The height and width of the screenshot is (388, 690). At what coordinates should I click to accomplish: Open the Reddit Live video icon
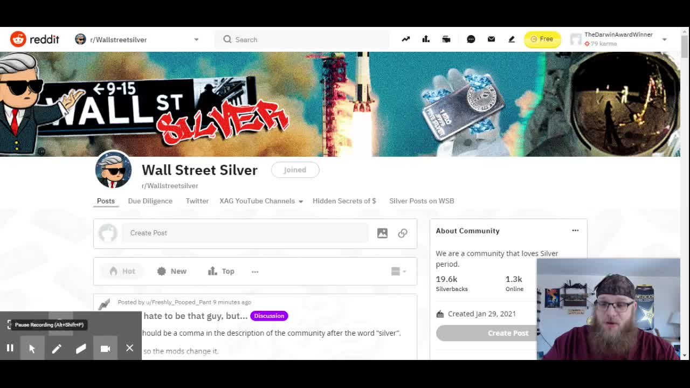446,39
